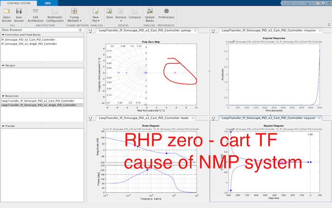Switch to the CONTROL SYSTEM tab
Screen dimensions: 332x208
coord(18,3)
